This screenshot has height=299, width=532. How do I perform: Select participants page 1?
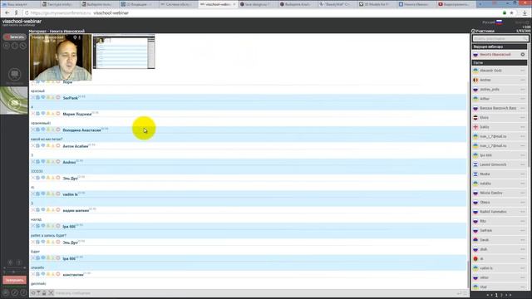(x=496, y=296)
